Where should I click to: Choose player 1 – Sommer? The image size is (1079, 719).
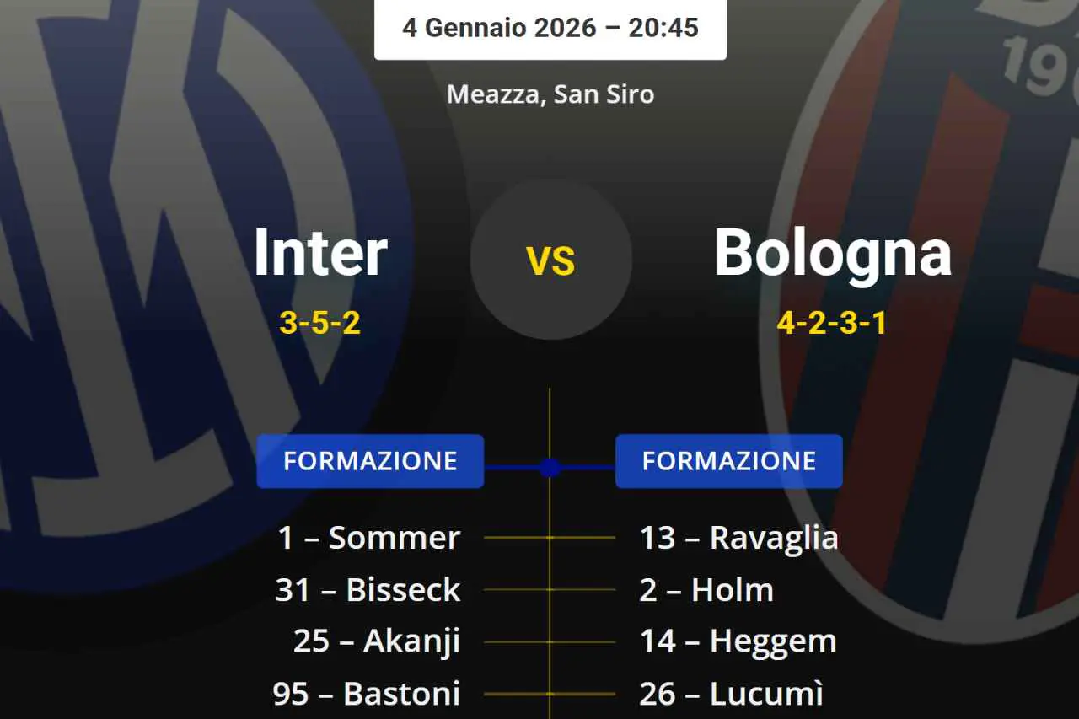(369, 538)
